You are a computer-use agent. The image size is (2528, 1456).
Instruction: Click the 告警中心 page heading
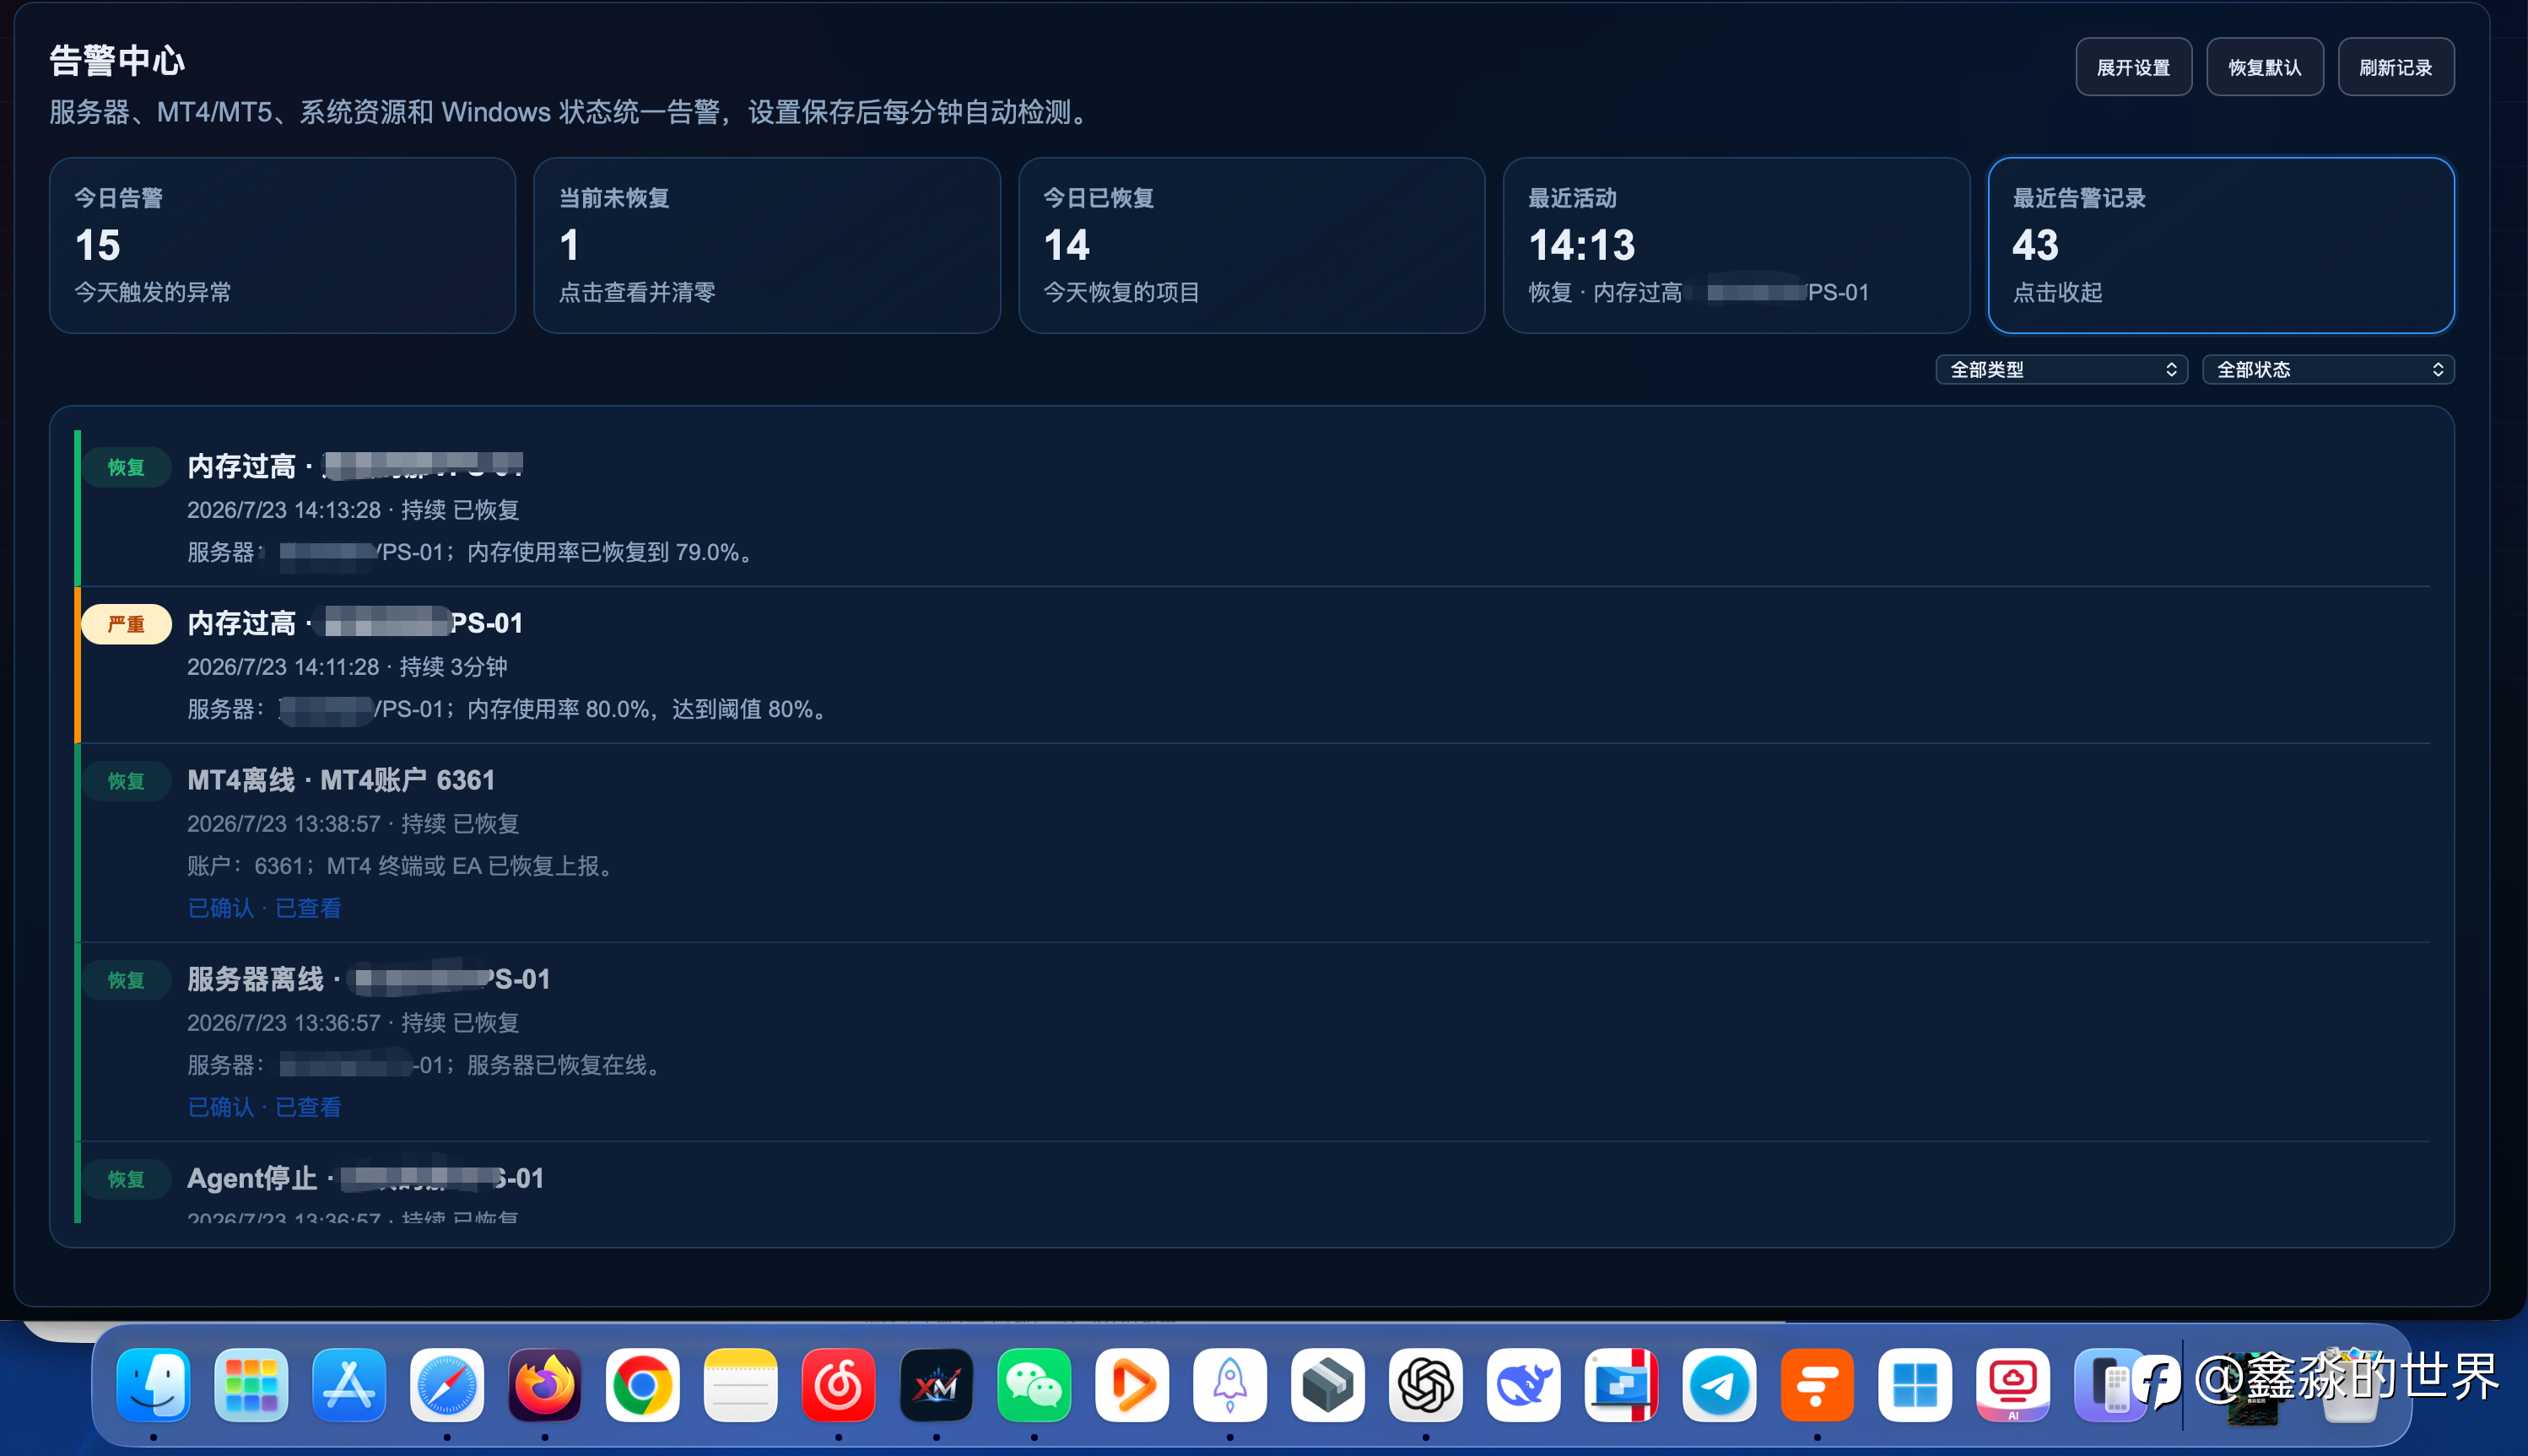pyautogui.click(x=117, y=60)
